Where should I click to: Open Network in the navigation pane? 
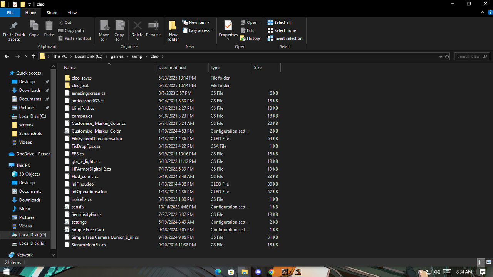pos(25,255)
